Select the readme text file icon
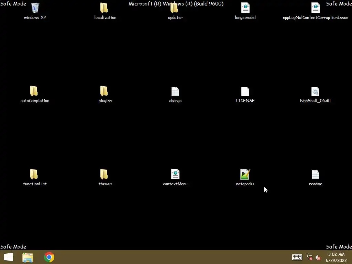Image resolution: width=352 pixels, height=264 pixels. (315, 175)
